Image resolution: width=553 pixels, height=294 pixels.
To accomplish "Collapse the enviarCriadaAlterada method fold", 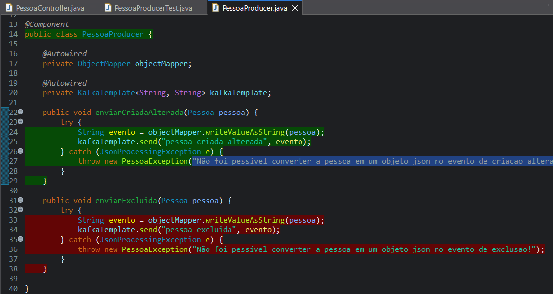I will coord(20,112).
